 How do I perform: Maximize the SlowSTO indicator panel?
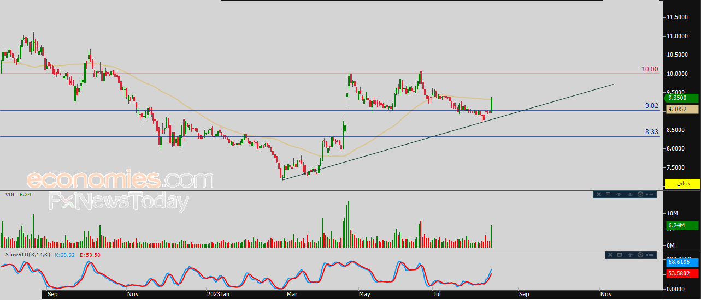(x=621, y=255)
